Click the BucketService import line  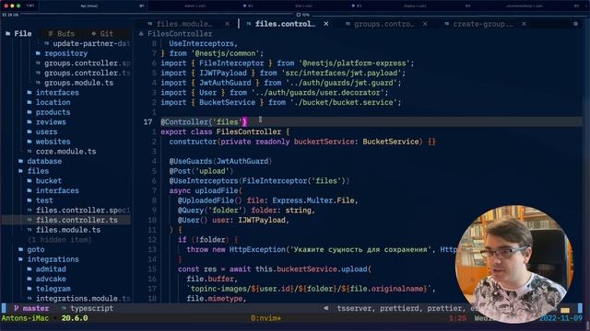click(x=281, y=102)
